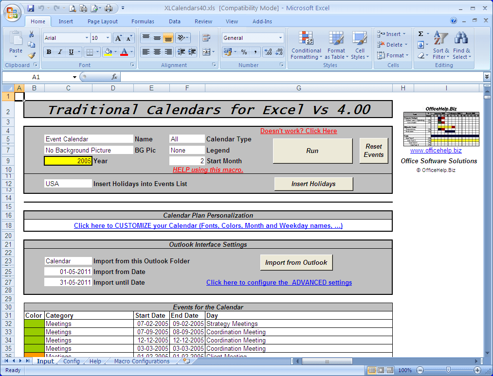
Task: Apply Format as Table
Action: (336, 46)
